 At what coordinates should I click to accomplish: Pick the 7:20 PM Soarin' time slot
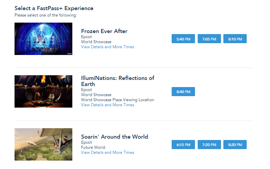[209, 145]
